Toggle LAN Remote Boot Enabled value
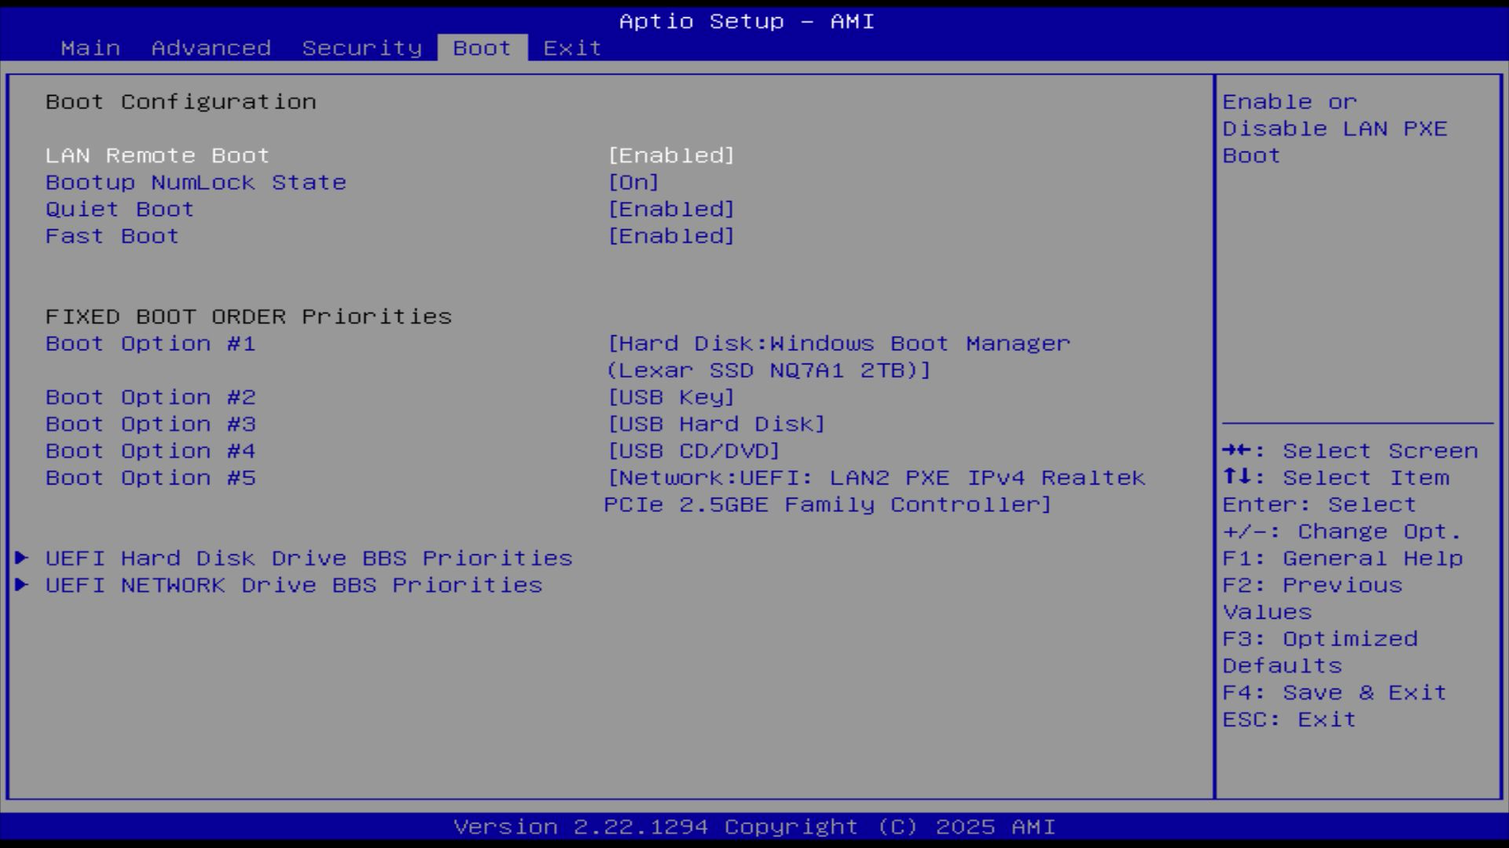This screenshot has height=848, width=1509. (x=670, y=155)
